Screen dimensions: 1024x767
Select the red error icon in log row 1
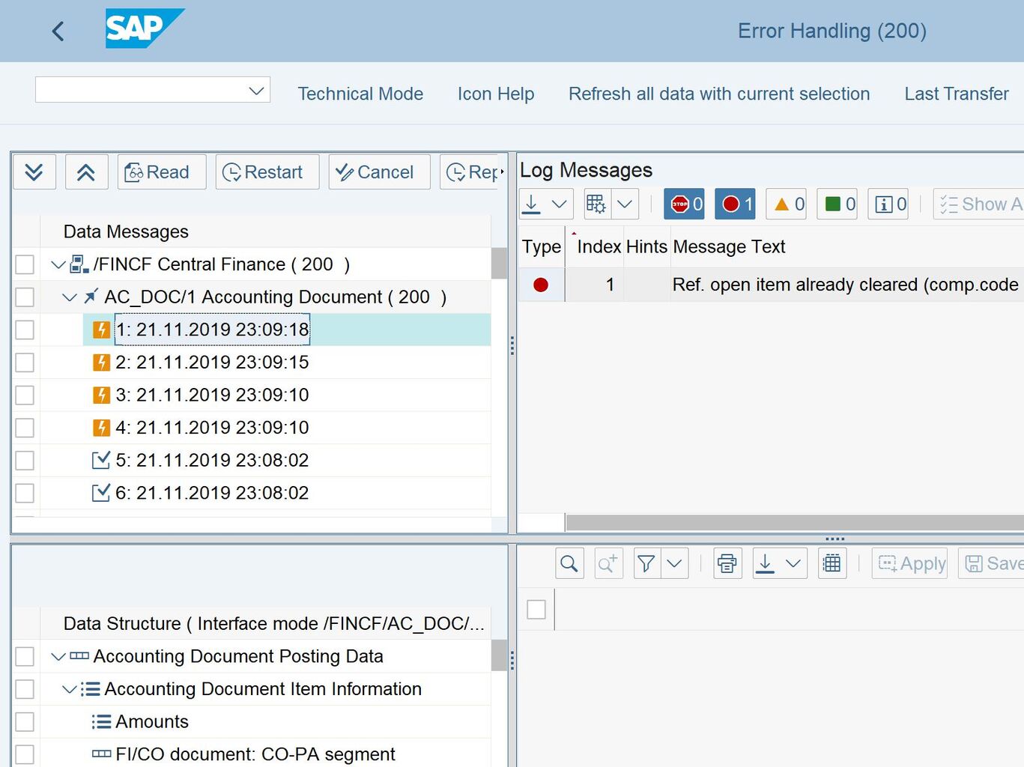coord(541,285)
